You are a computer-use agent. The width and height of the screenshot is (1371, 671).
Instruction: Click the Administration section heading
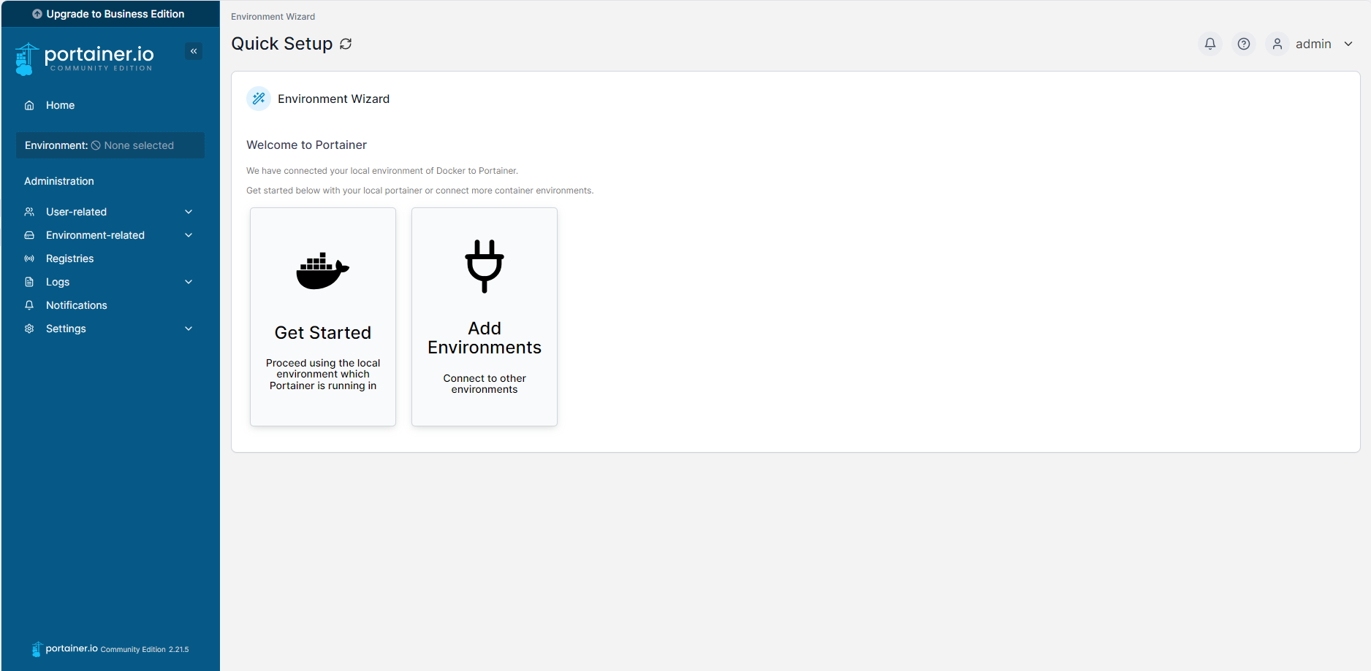click(59, 181)
